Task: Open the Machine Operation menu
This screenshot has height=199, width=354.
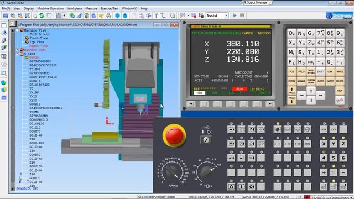Action: [50, 8]
